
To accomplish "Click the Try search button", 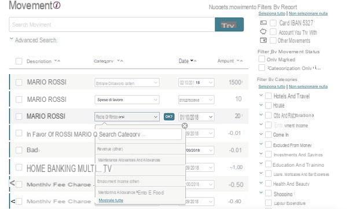I will (229, 24).
